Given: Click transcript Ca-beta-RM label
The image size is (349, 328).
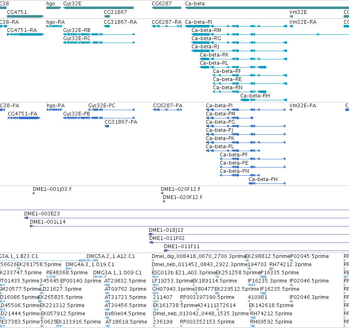Looking at the screenshot, I should tap(206, 30).
